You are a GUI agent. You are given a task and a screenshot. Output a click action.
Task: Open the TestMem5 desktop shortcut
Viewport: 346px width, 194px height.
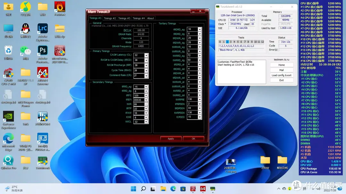(43, 162)
